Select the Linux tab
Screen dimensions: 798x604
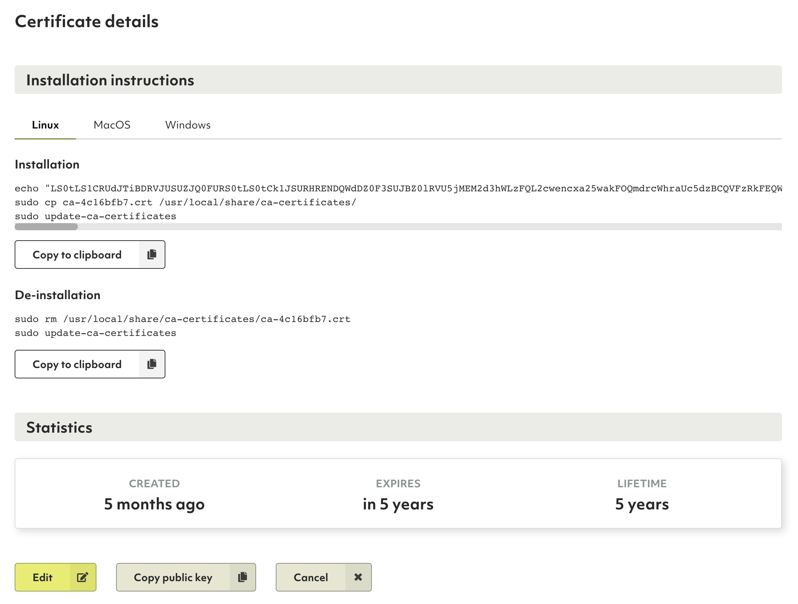[45, 125]
